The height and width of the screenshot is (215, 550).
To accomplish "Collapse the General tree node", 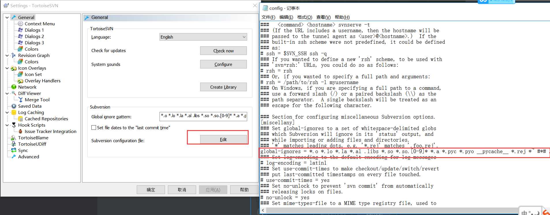I will click(x=7, y=17).
